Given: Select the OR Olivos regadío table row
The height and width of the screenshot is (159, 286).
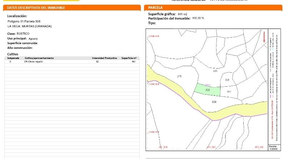Looking at the screenshot, I should 72,62.
